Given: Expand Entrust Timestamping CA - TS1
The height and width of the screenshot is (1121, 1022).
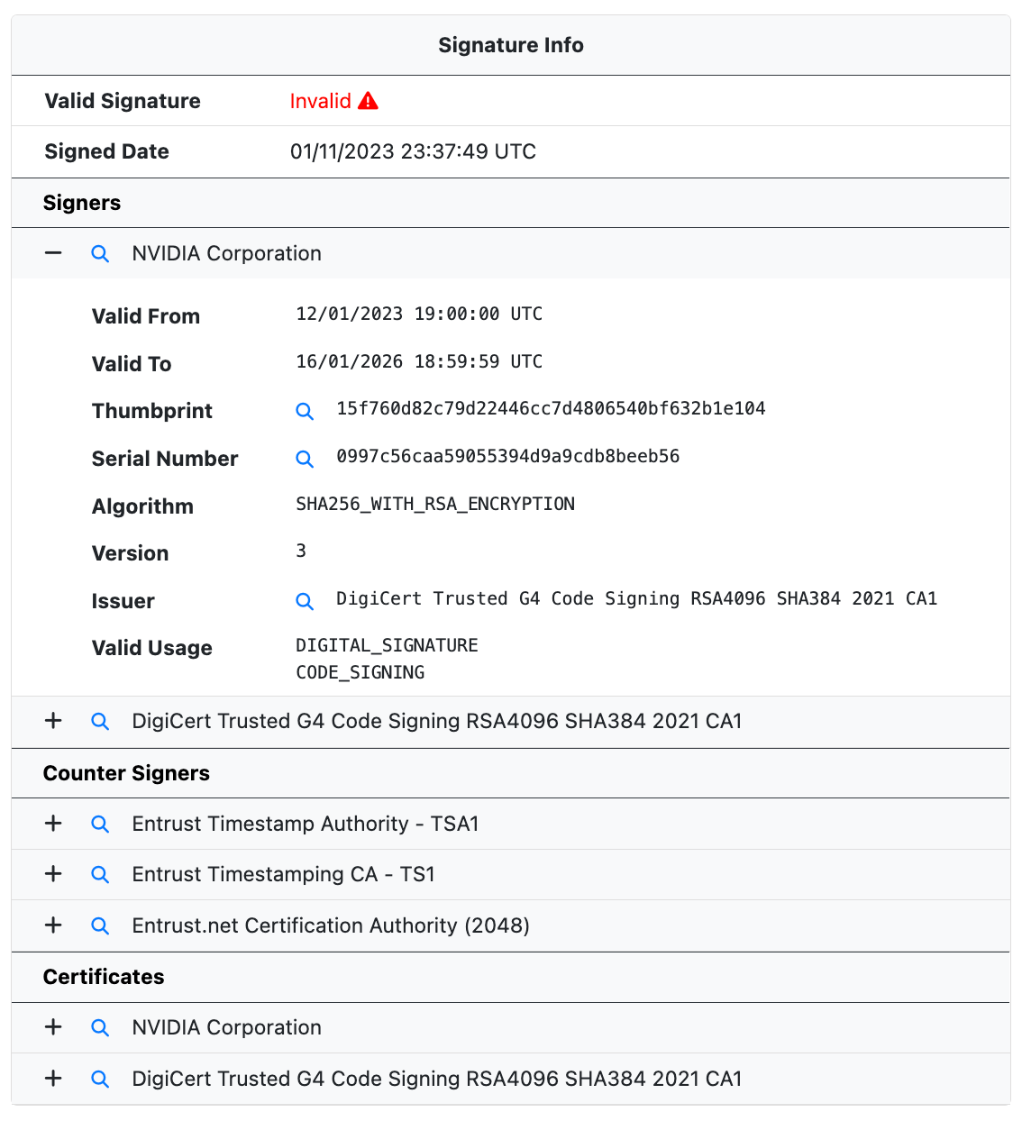Looking at the screenshot, I should (x=53, y=874).
